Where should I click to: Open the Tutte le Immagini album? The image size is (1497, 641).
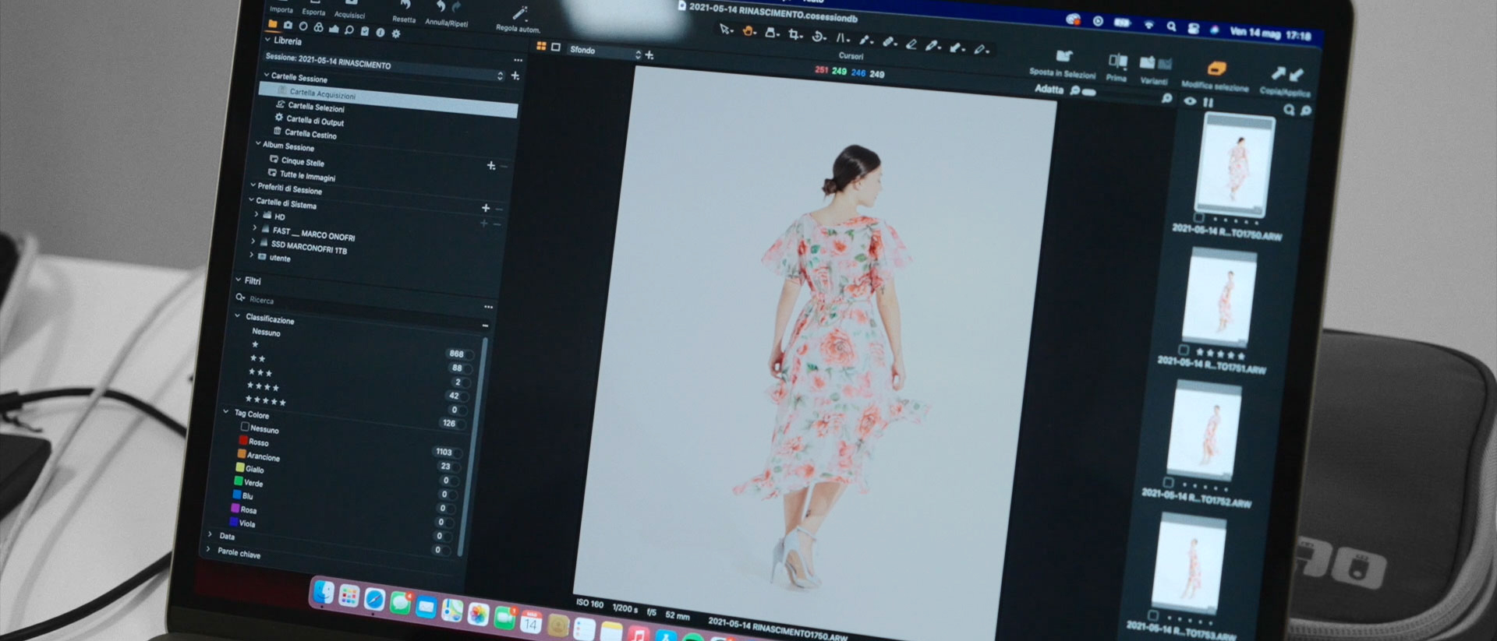pos(302,175)
